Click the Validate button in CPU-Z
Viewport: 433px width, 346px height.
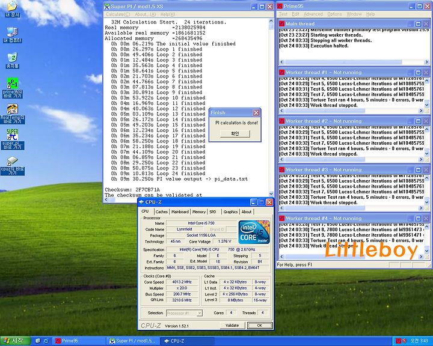(x=232, y=326)
